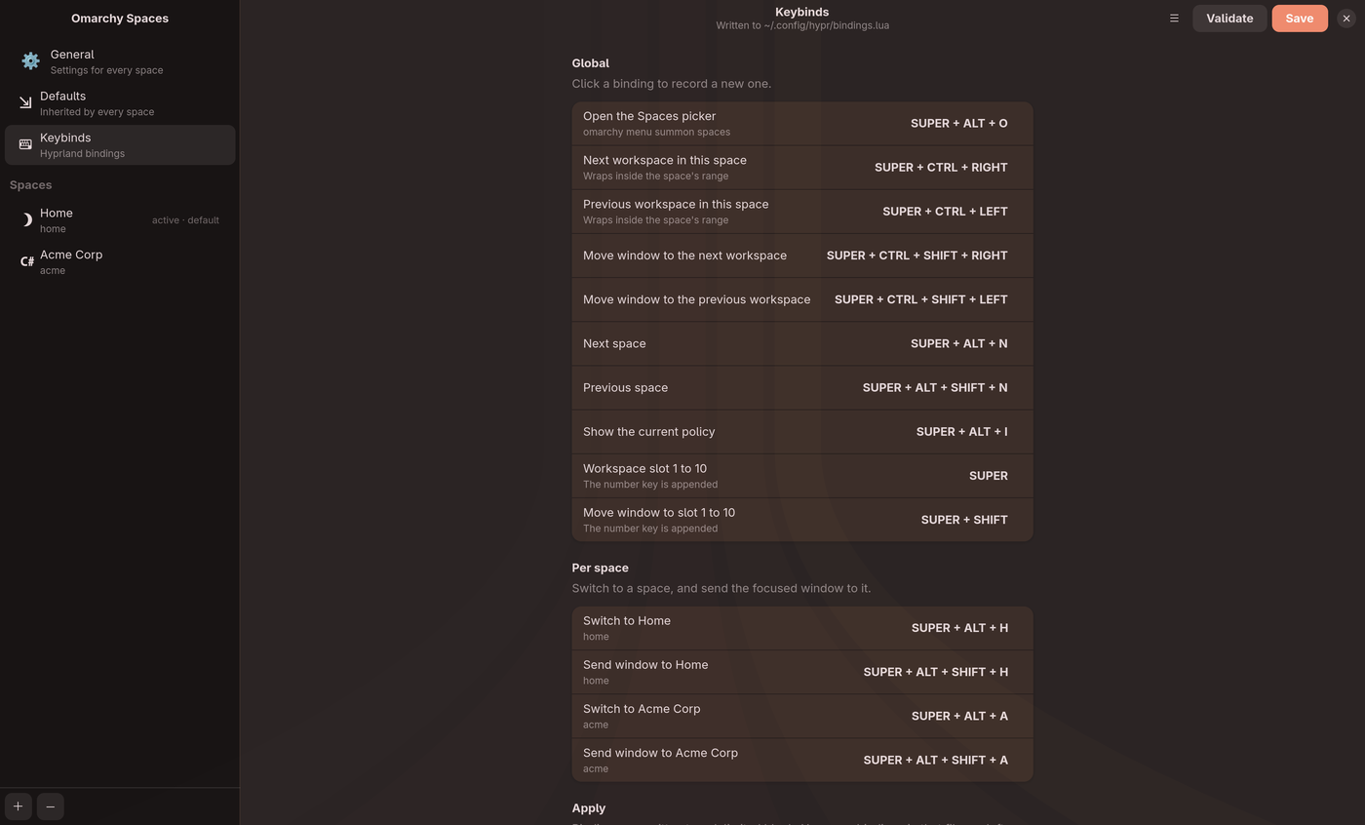Click the General gear icon

click(x=30, y=61)
